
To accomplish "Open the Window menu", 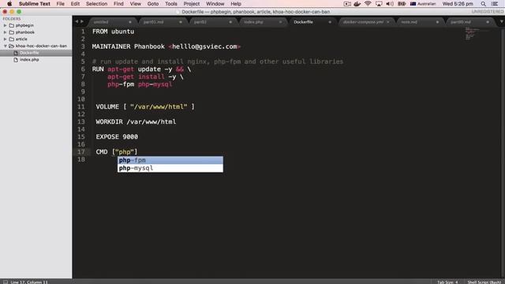I will 215,4.
